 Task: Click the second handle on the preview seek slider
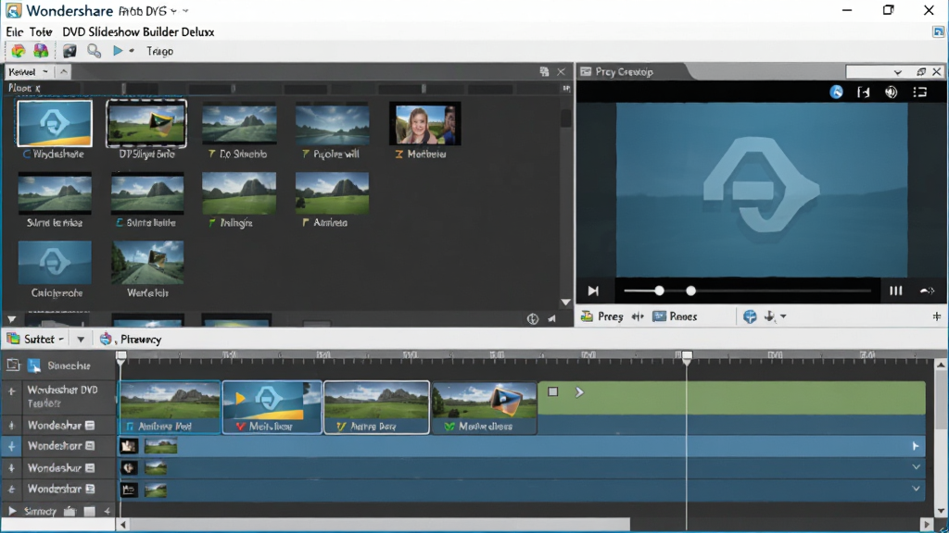coord(690,291)
